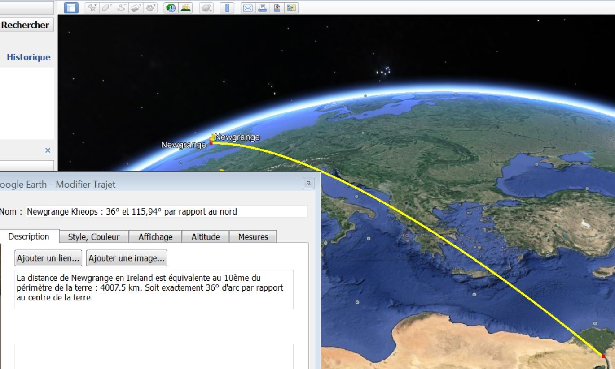The width and height of the screenshot is (615, 369).
Task: Close the search results panel X
Action: pyautogui.click(x=48, y=150)
